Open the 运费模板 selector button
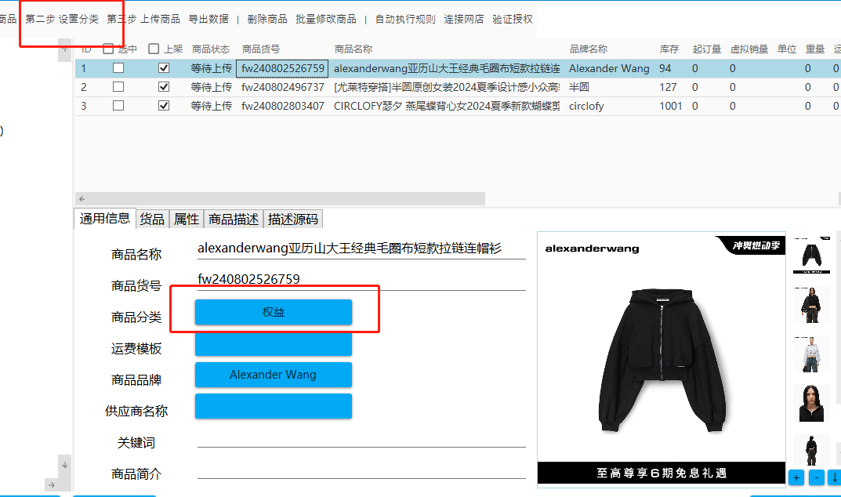 274,343
